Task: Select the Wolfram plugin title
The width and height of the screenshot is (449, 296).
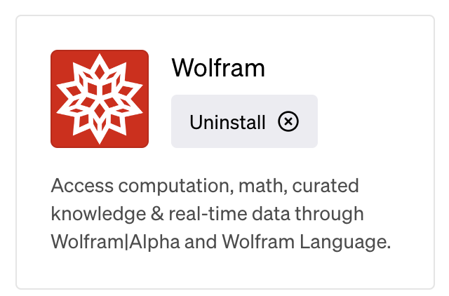Action: pyautogui.click(x=218, y=68)
